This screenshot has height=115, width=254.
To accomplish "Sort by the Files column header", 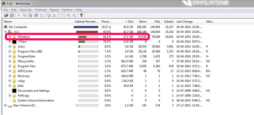I will pyautogui.click(x=154, y=21).
